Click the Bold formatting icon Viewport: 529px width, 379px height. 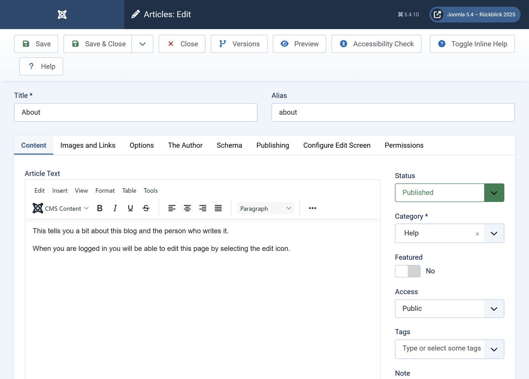tap(100, 208)
